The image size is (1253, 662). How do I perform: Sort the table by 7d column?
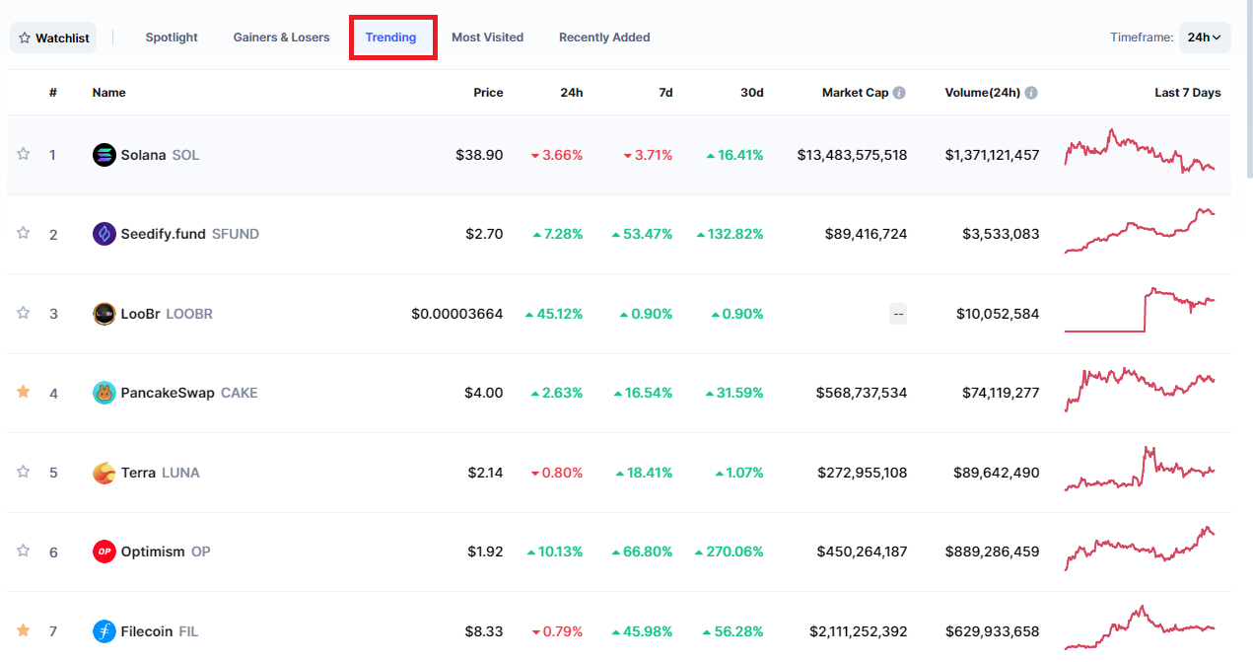point(665,93)
